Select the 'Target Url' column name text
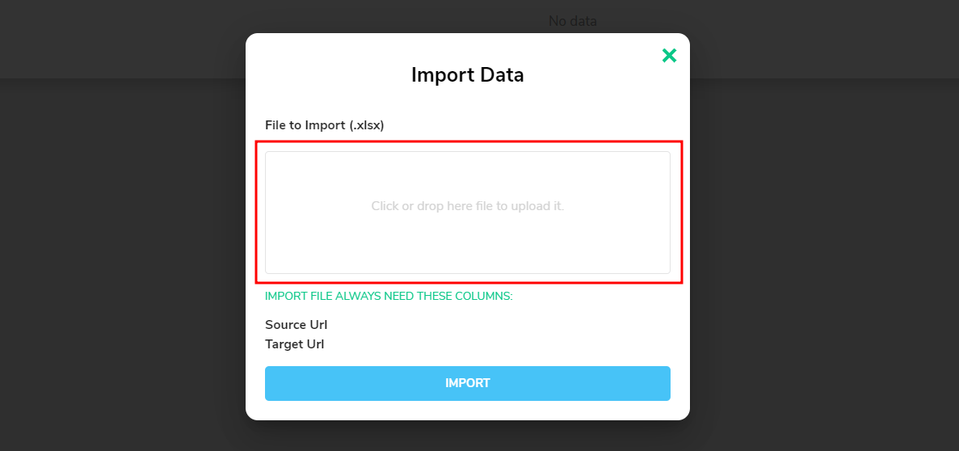This screenshot has height=451, width=959. point(294,344)
